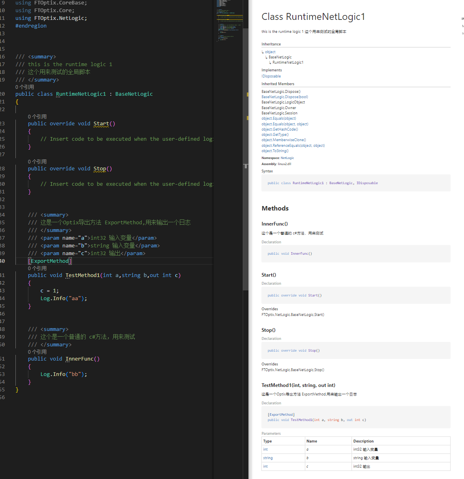The width and height of the screenshot is (464, 479).
Task: Open the object link in Inheritance
Action: (x=270, y=52)
